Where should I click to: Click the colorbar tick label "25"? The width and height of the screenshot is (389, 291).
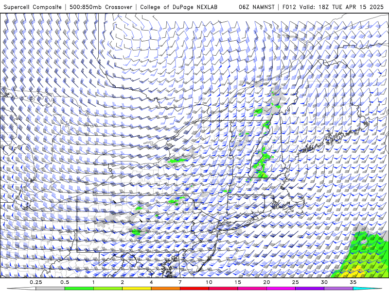(296, 282)
